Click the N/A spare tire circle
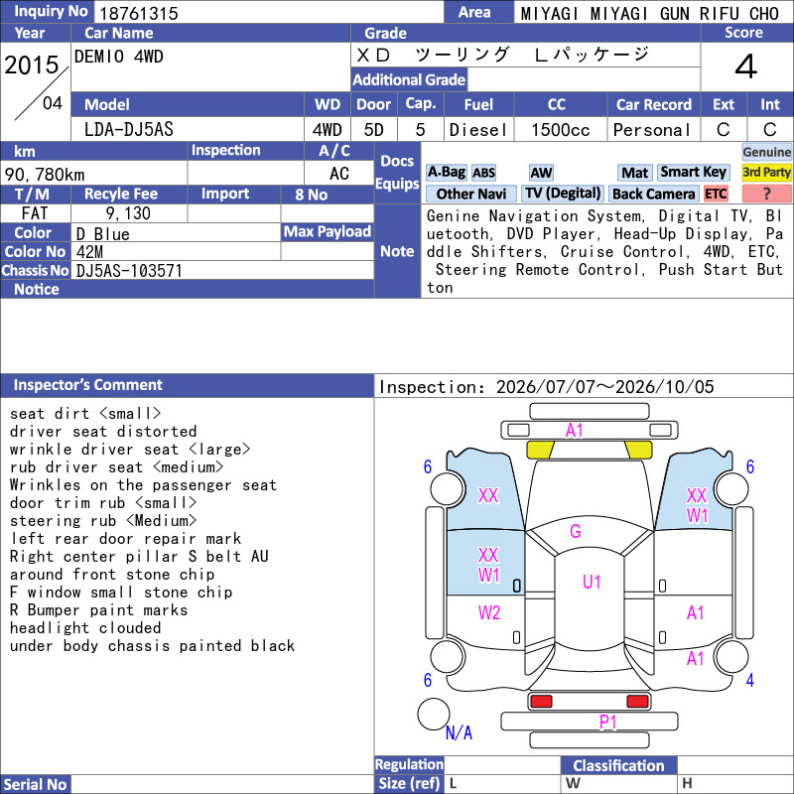 (434, 714)
